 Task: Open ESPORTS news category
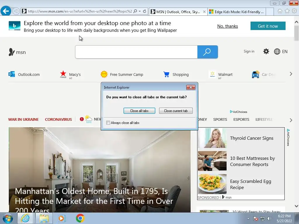(x=241, y=119)
